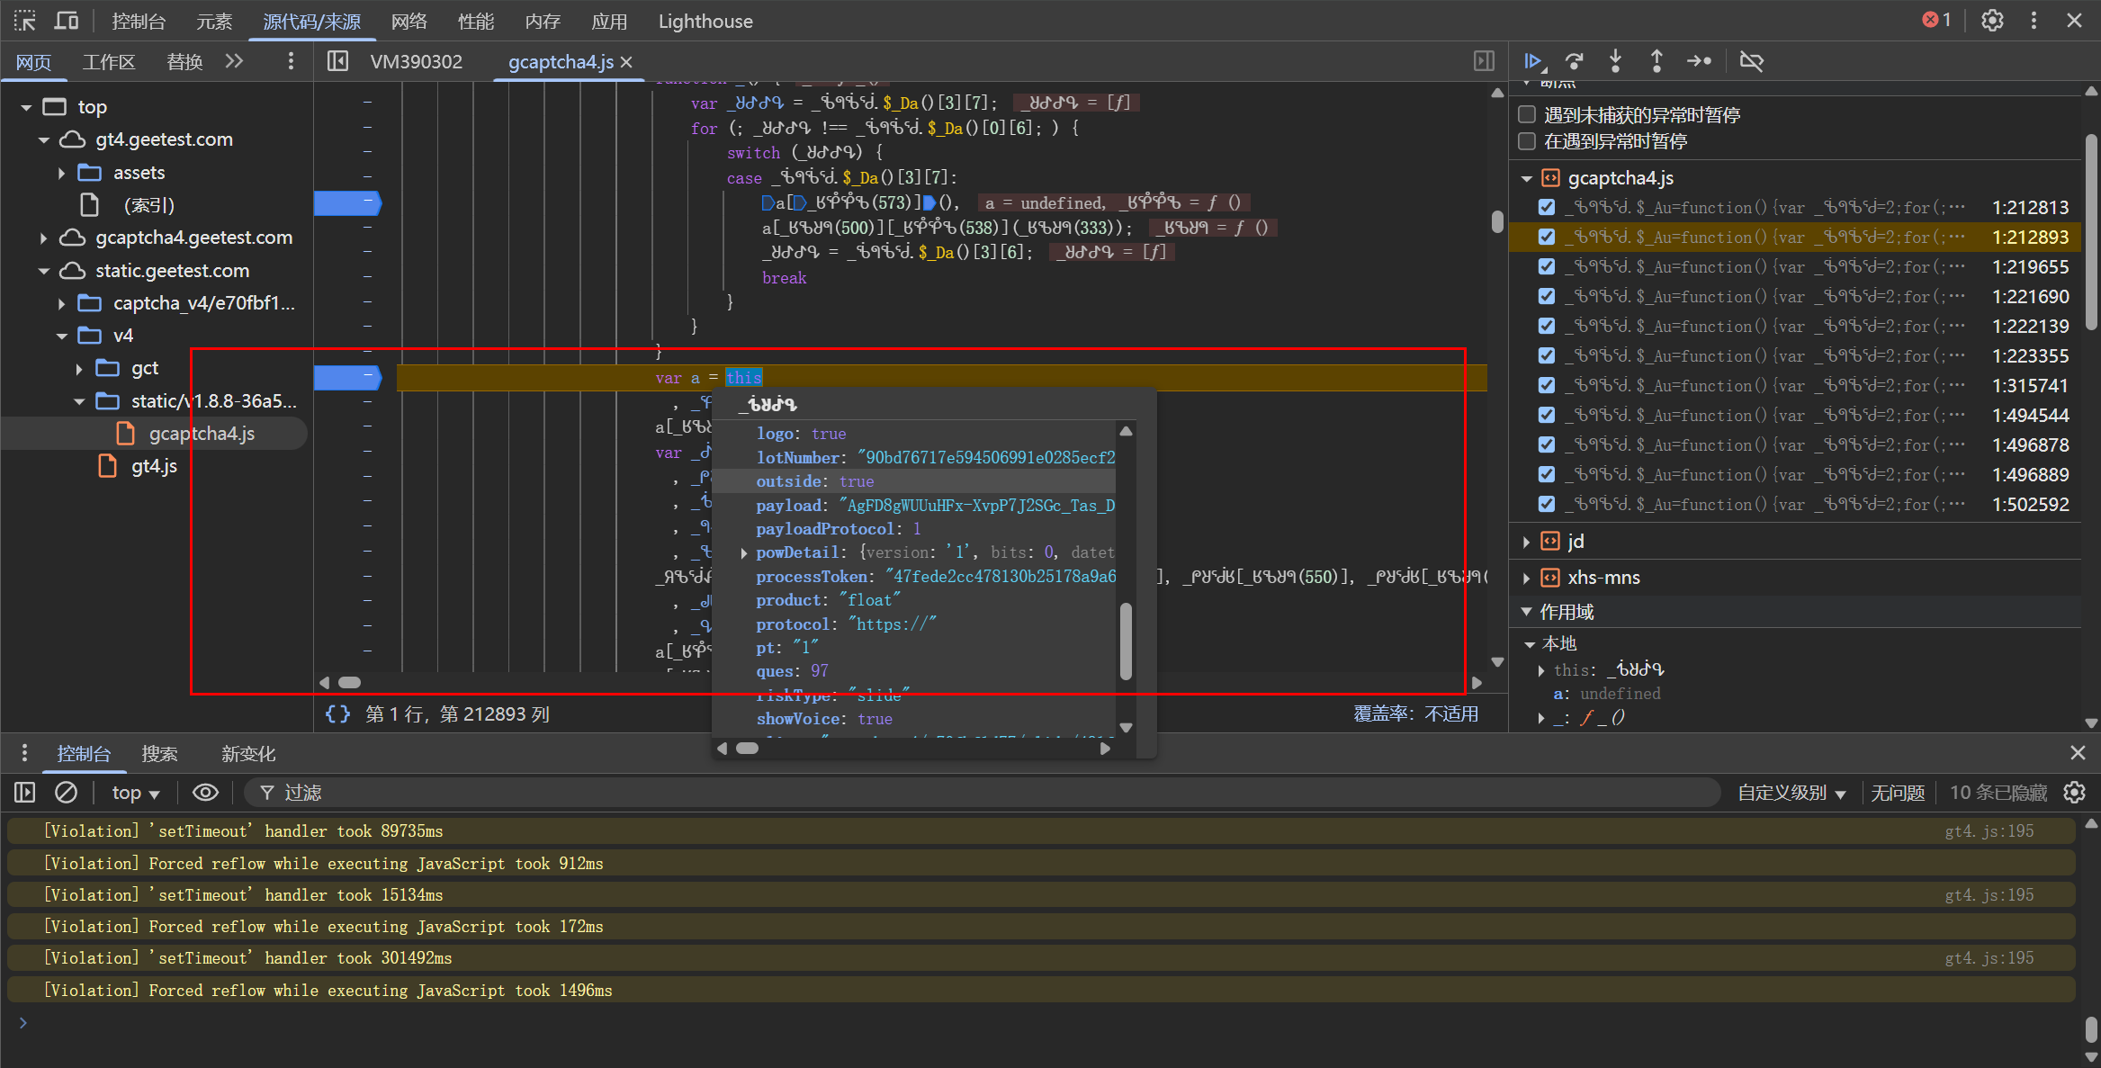Switch to the 工作区 navigator tab
The height and width of the screenshot is (1068, 2101).
coord(108,61)
